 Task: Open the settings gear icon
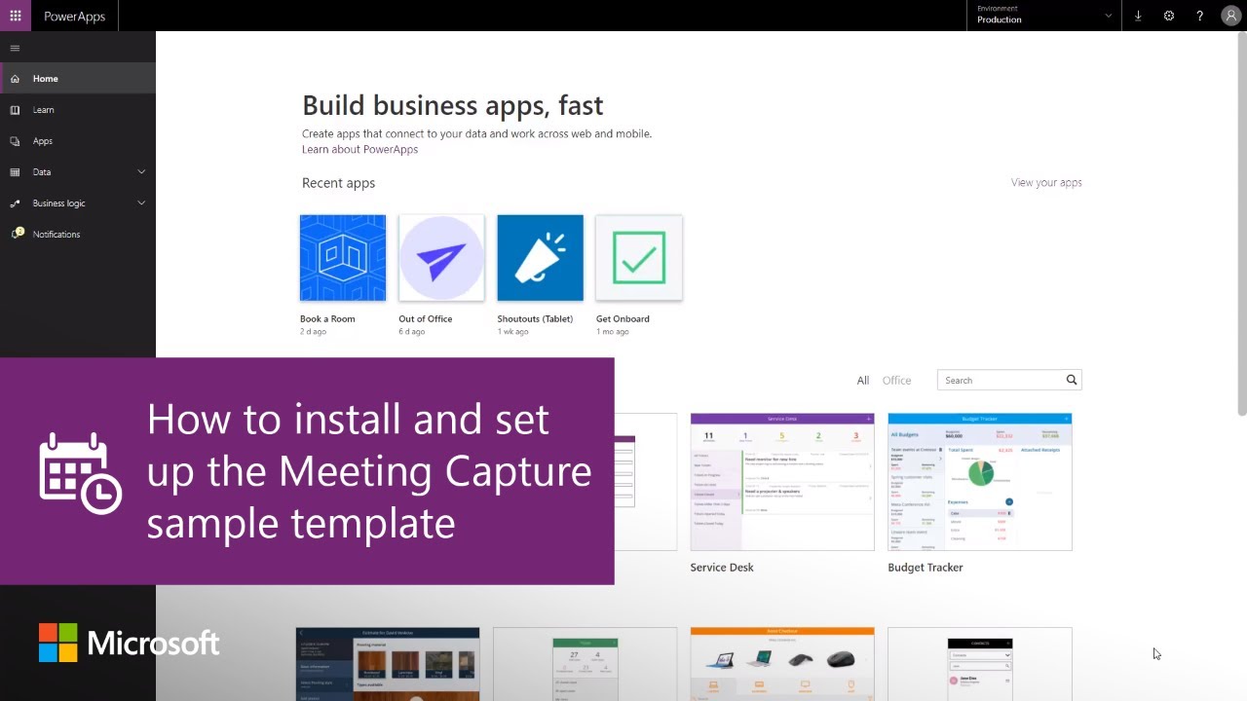point(1169,16)
